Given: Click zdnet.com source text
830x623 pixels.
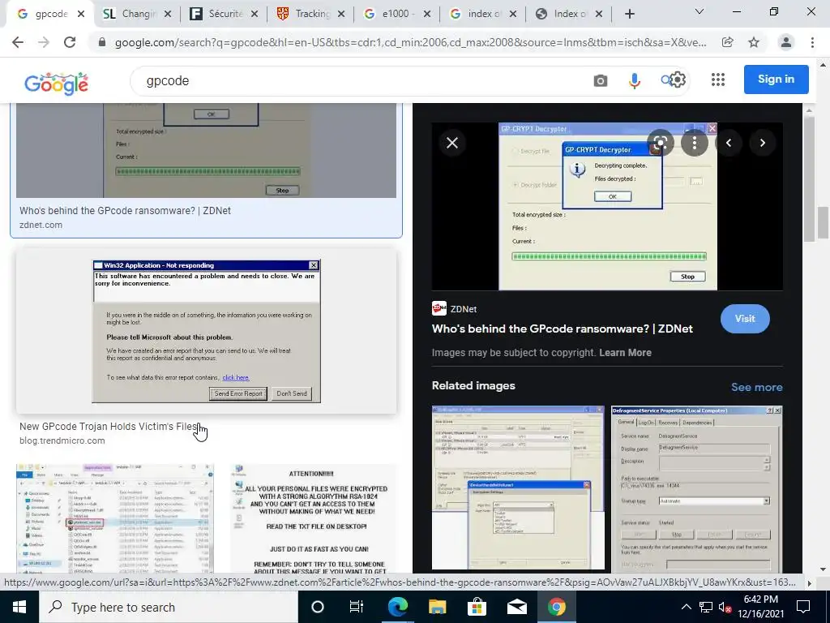Looking at the screenshot, I should click(x=41, y=226).
